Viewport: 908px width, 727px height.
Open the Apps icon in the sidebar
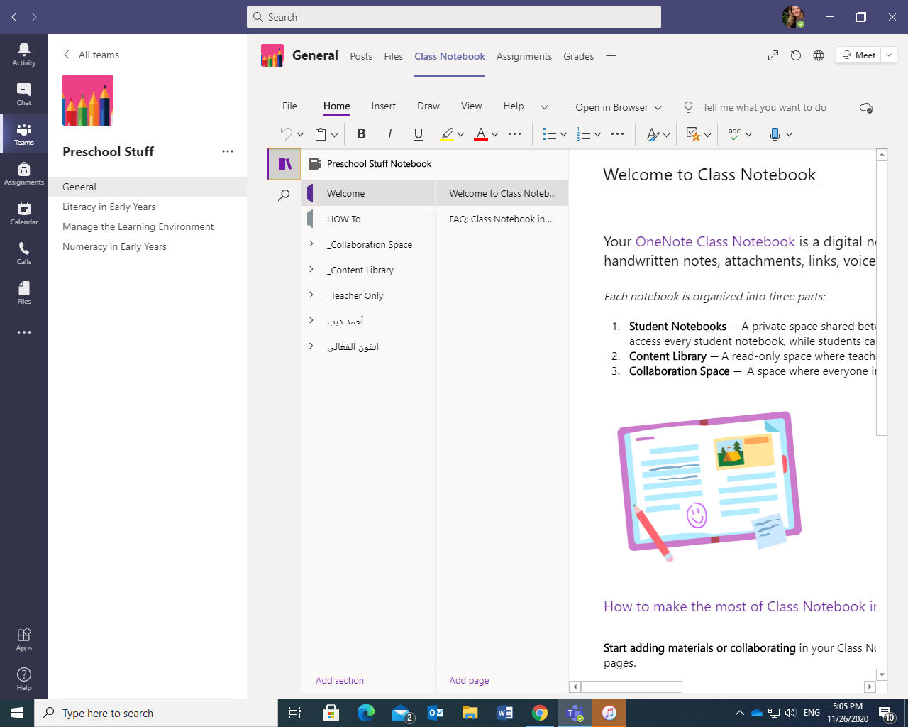click(24, 639)
